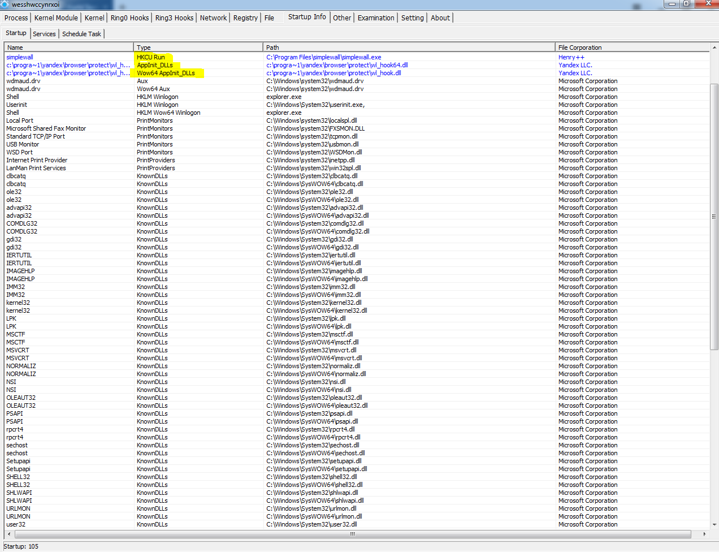The width and height of the screenshot is (719, 552).
Task: Open the Kernel tab
Action: point(94,18)
